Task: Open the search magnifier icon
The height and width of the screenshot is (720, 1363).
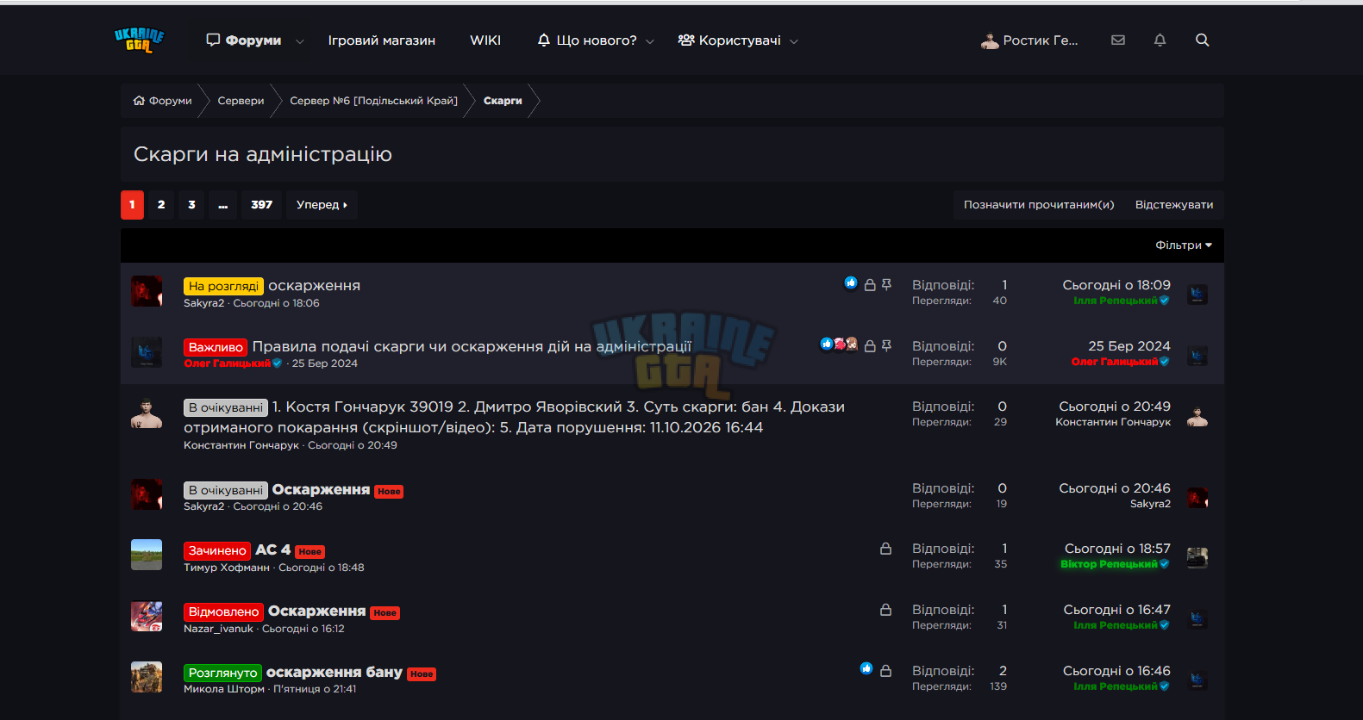Action: 1202,40
